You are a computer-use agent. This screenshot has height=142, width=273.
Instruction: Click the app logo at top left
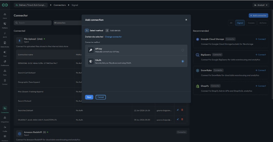(5, 5)
